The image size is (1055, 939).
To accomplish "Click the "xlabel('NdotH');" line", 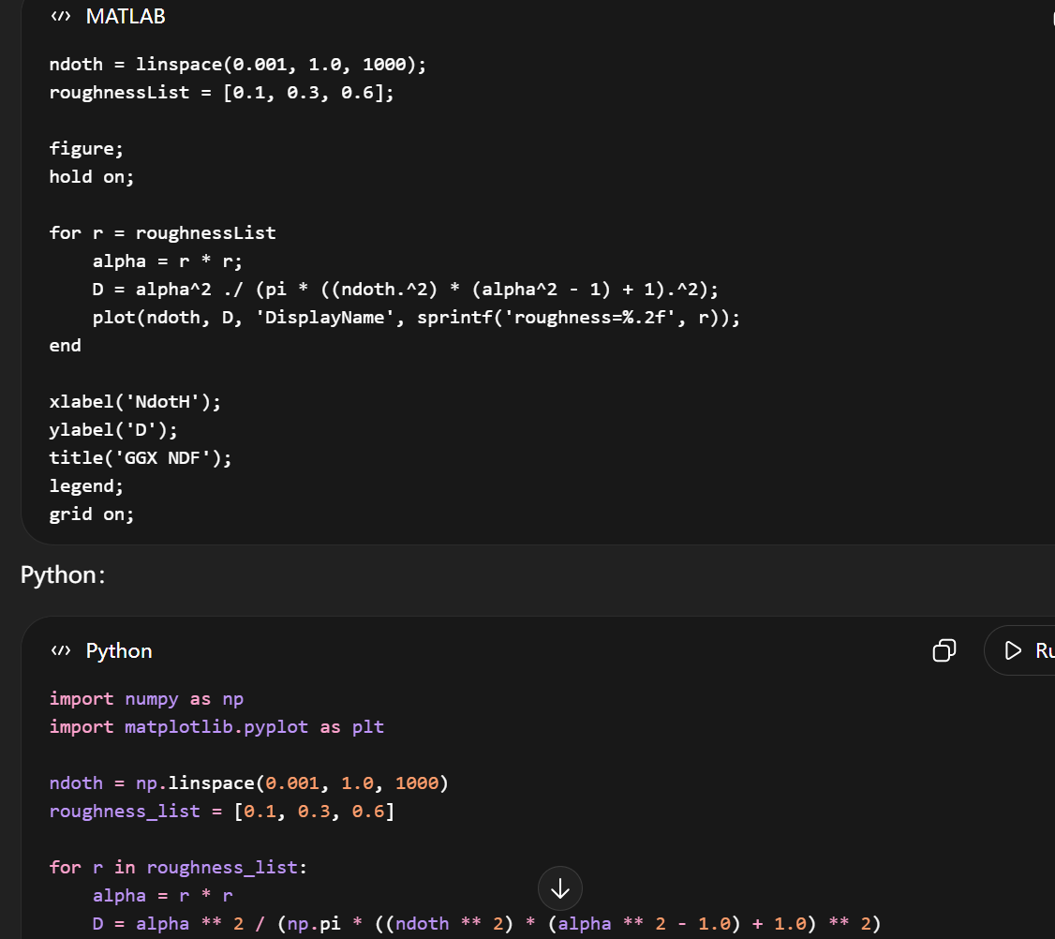I will (135, 402).
